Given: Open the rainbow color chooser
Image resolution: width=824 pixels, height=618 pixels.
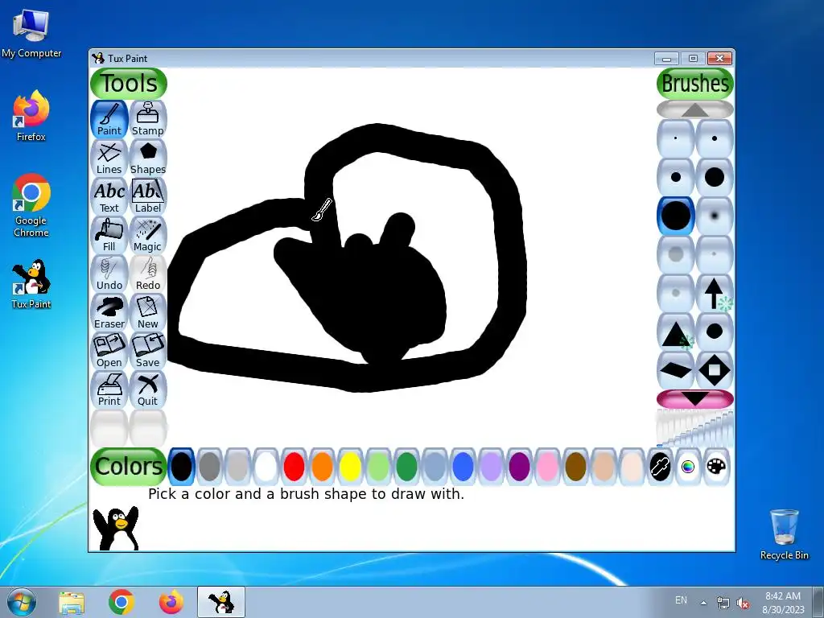Looking at the screenshot, I should click(x=688, y=467).
